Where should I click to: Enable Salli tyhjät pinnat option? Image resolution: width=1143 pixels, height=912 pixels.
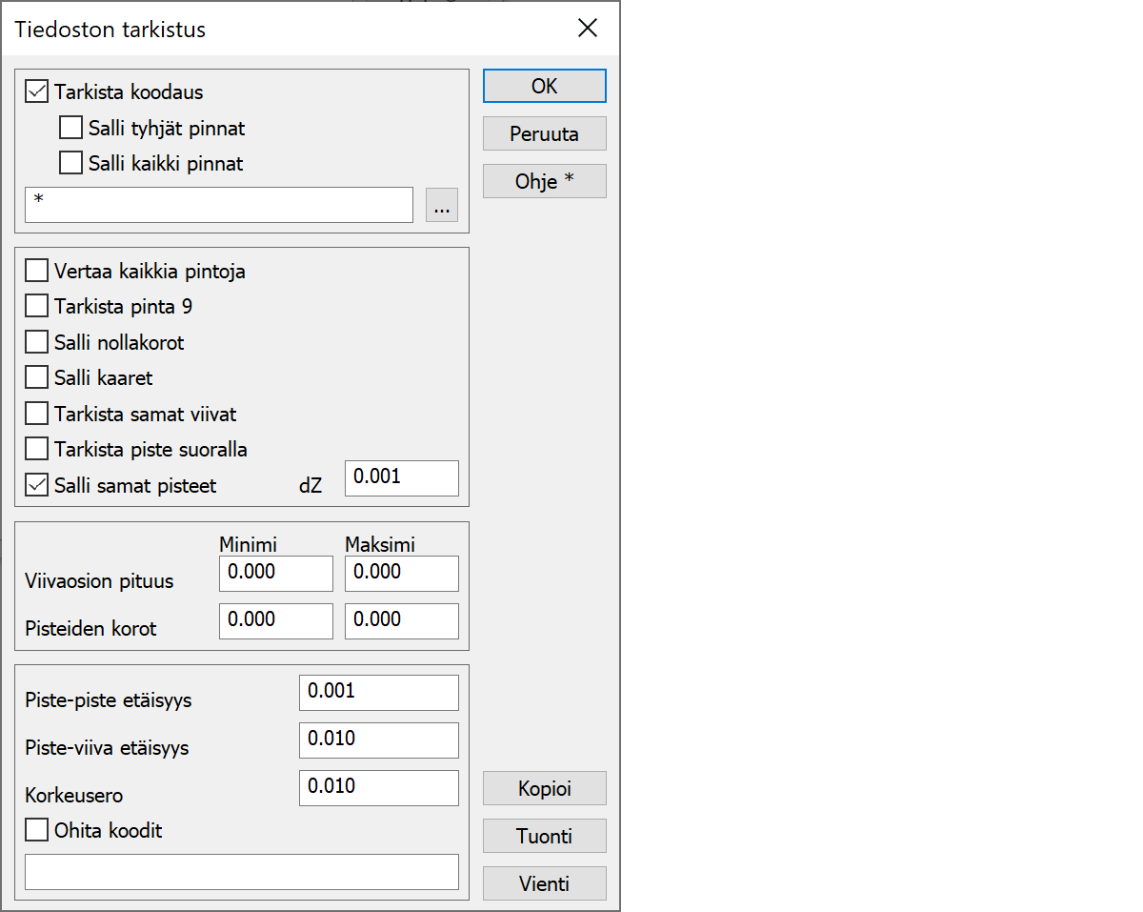(71, 128)
